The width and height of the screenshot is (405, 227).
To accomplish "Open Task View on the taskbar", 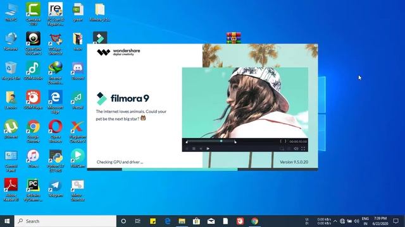I will (138, 221).
